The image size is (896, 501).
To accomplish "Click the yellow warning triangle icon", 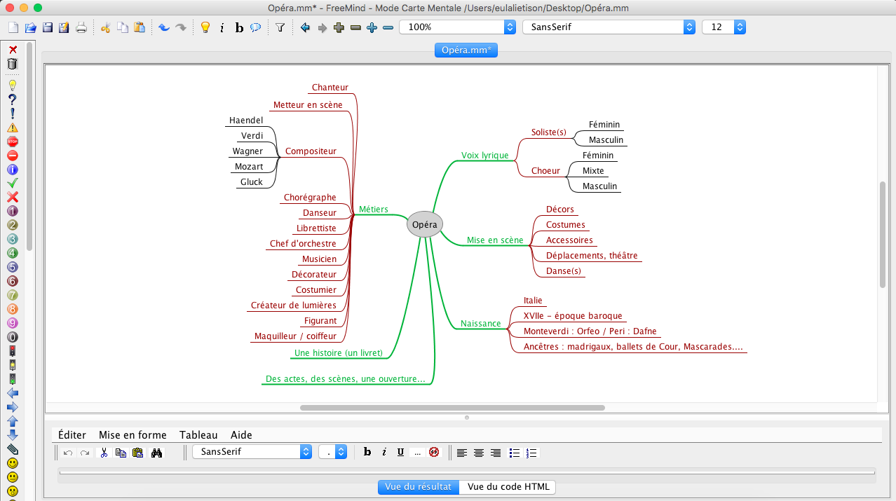I will pyautogui.click(x=12, y=128).
